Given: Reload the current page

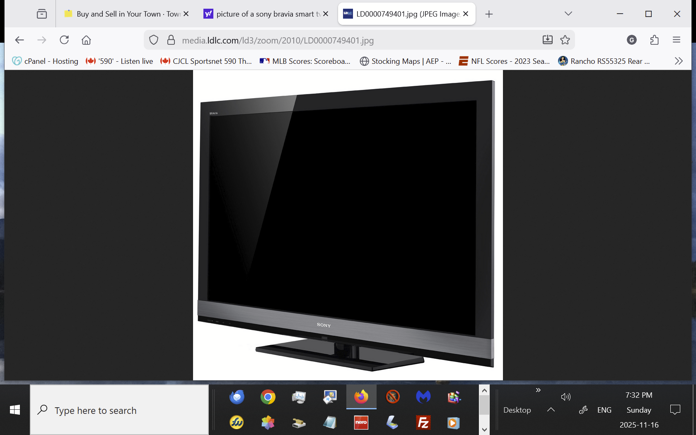Looking at the screenshot, I should click(x=64, y=40).
